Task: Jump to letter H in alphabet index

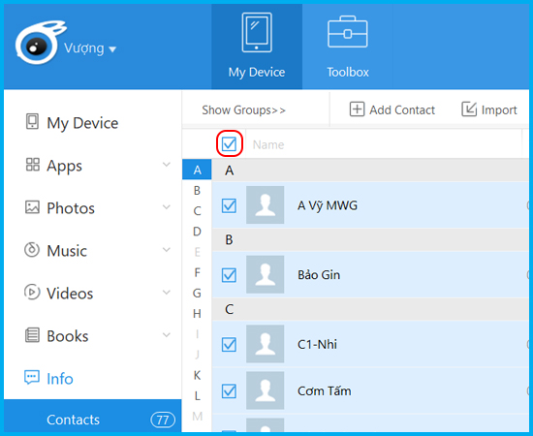Action: tap(197, 313)
